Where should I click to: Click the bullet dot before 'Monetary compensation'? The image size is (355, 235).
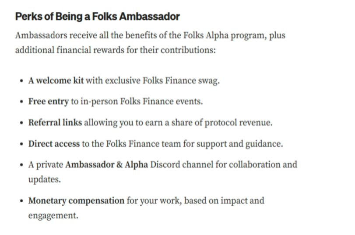[x=21, y=201]
